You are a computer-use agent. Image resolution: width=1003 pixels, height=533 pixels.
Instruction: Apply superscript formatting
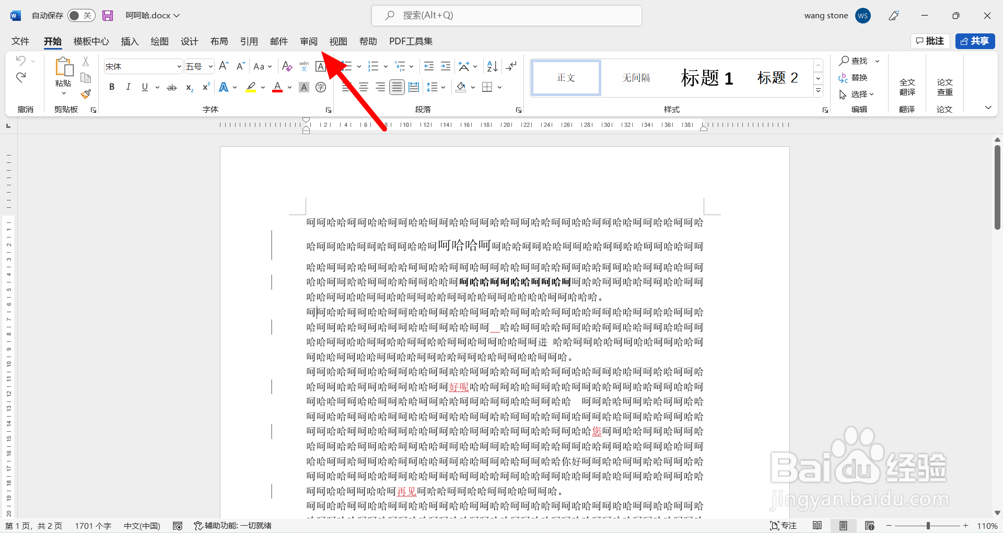[206, 87]
